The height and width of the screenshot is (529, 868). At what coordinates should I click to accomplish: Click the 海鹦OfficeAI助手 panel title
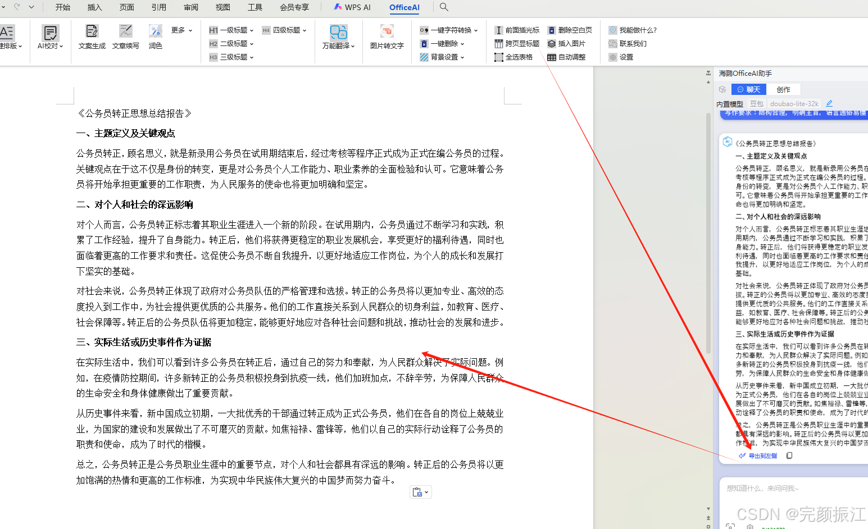coord(746,74)
